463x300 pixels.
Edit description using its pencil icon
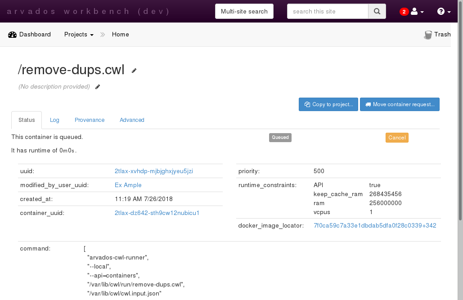(x=98, y=87)
